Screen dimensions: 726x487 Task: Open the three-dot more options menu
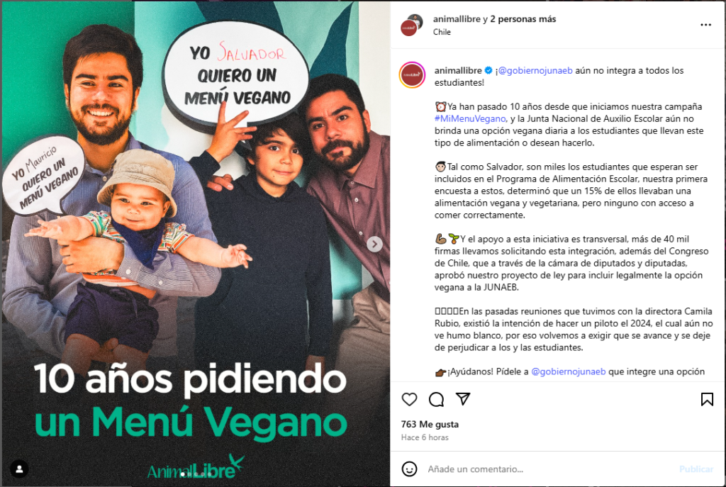(x=705, y=25)
